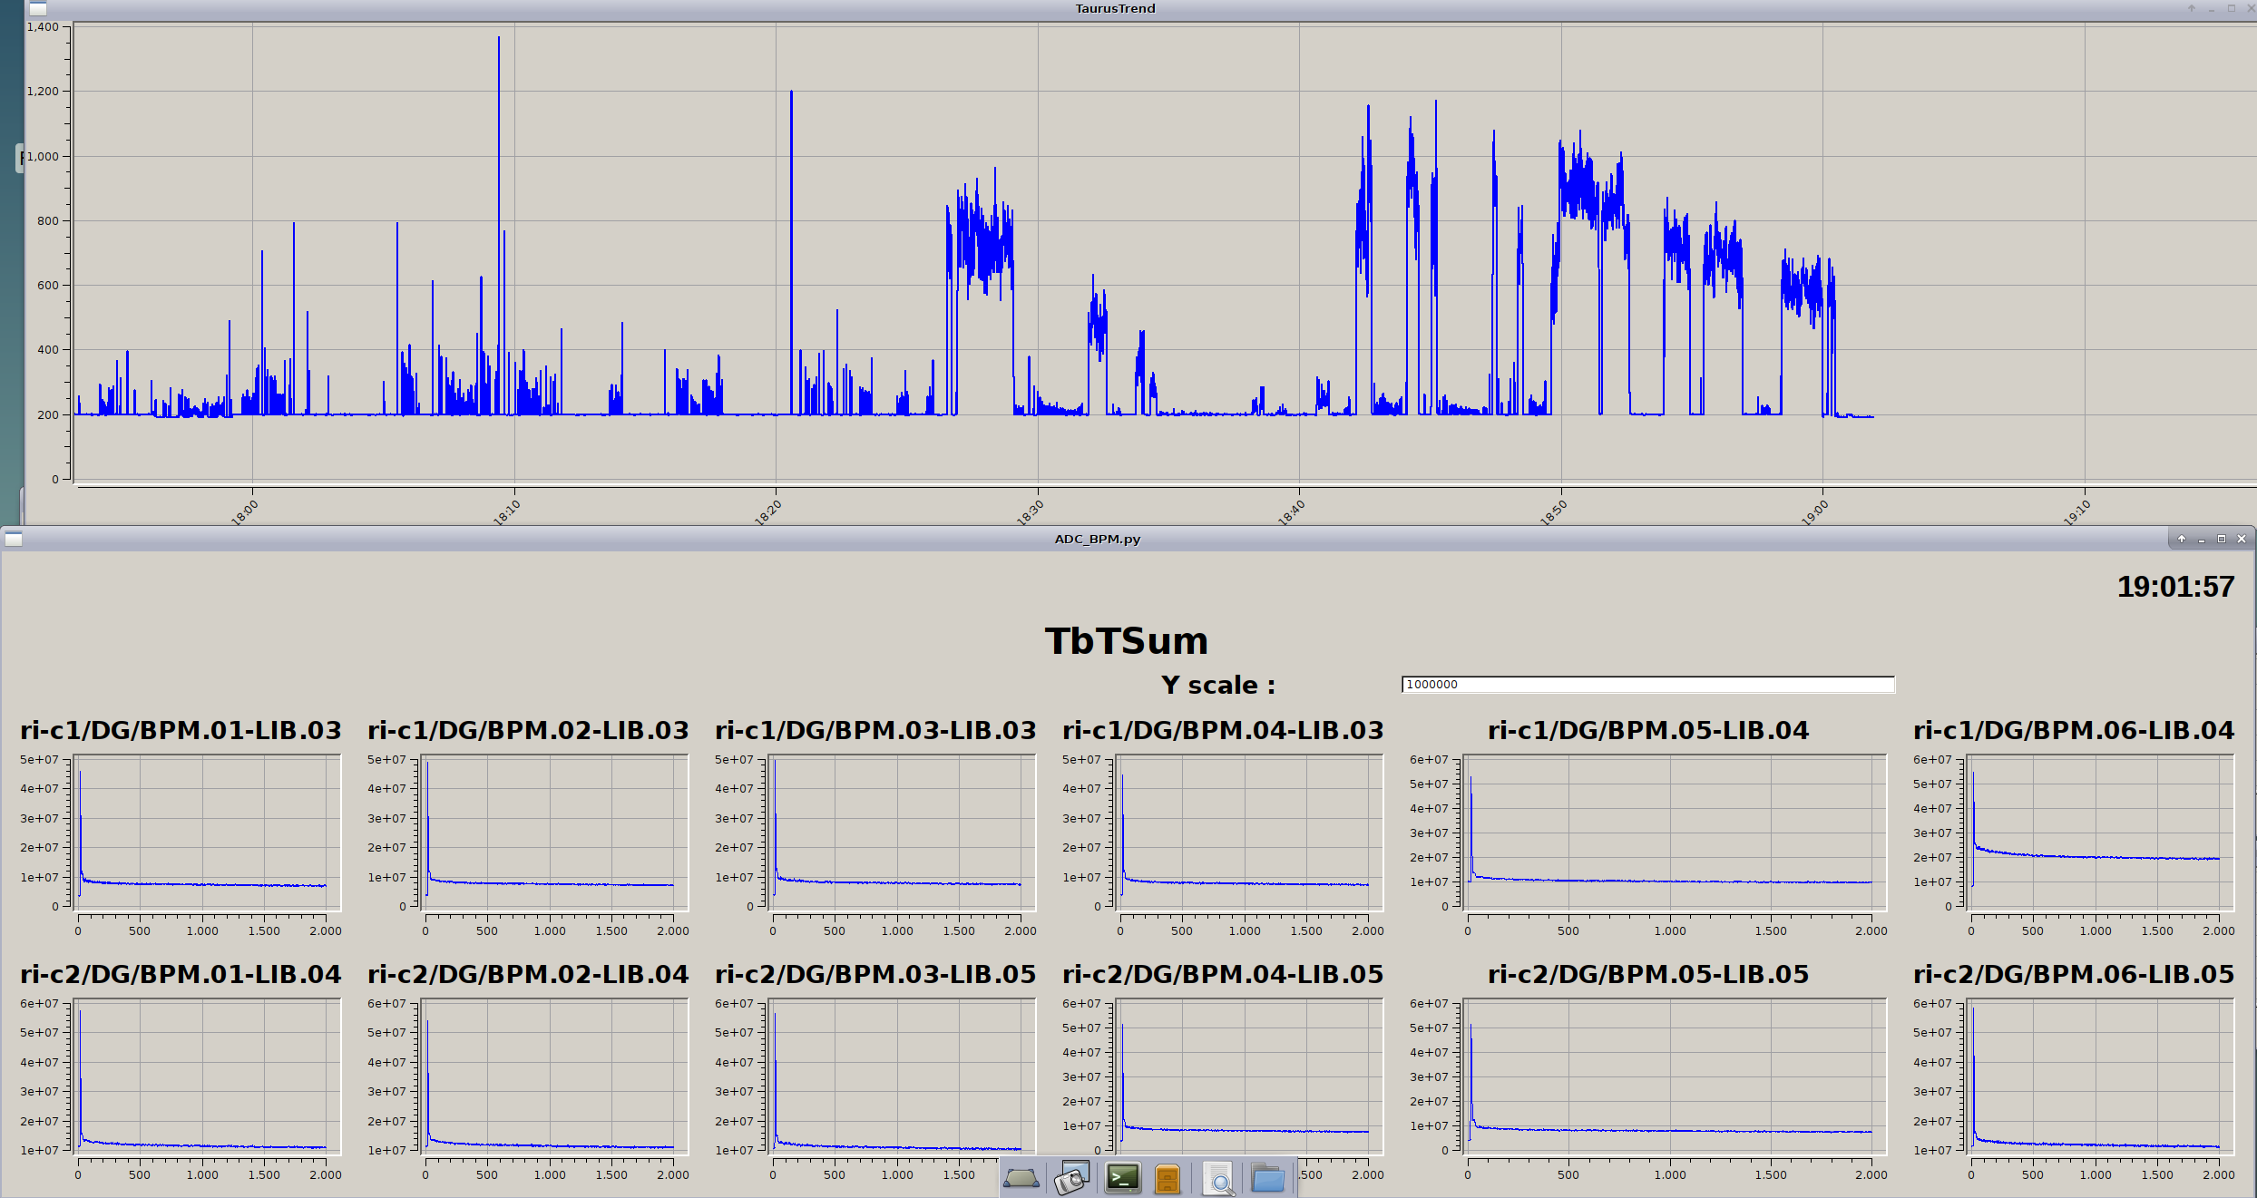2257x1198 pixels.
Task: Open the blue folder dock icon
Action: point(1267,1178)
